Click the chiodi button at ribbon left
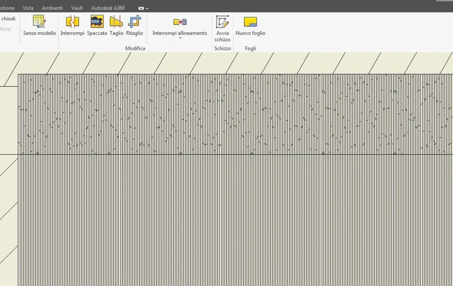The image size is (453, 286). point(8,19)
